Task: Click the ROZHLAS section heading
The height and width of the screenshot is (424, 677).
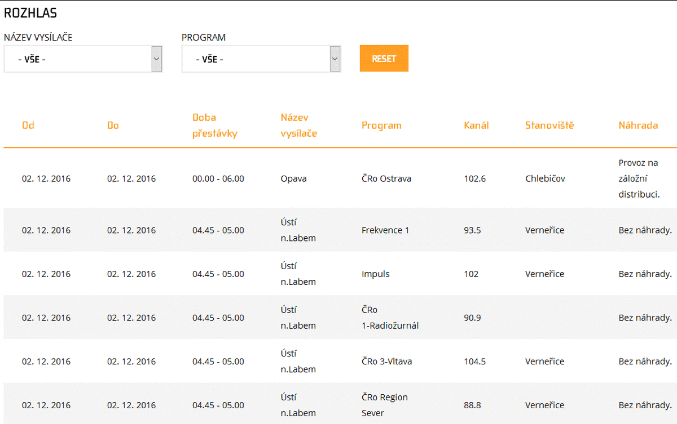Action: [x=30, y=14]
